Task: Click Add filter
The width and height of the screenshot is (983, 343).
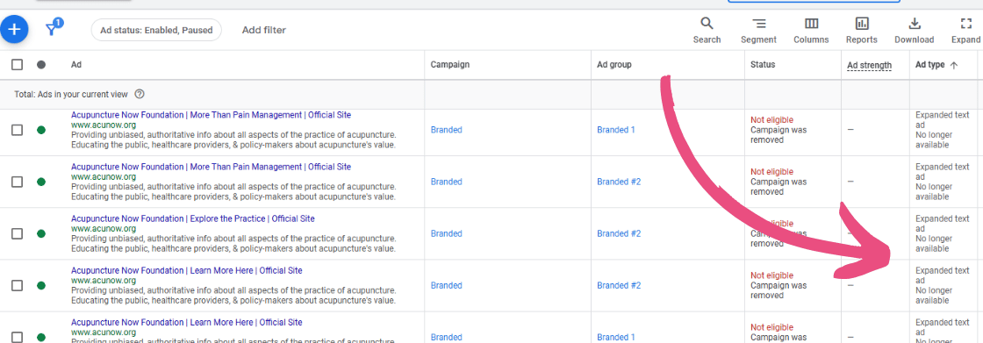Action: [x=264, y=30]
